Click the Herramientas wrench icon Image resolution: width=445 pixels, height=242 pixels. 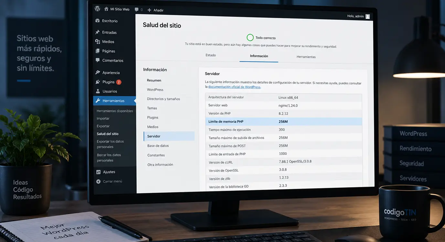[98, 101]
